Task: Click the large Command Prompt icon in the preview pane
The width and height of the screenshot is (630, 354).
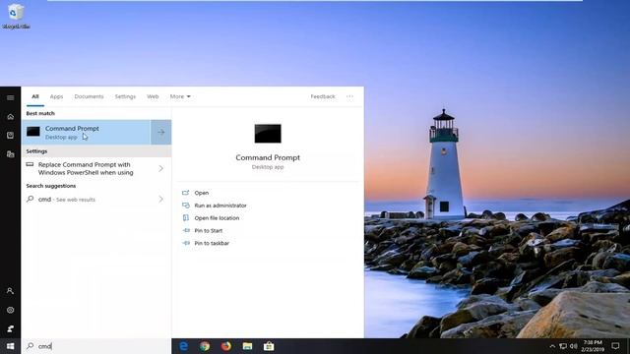Action: [x=268, y=134]
